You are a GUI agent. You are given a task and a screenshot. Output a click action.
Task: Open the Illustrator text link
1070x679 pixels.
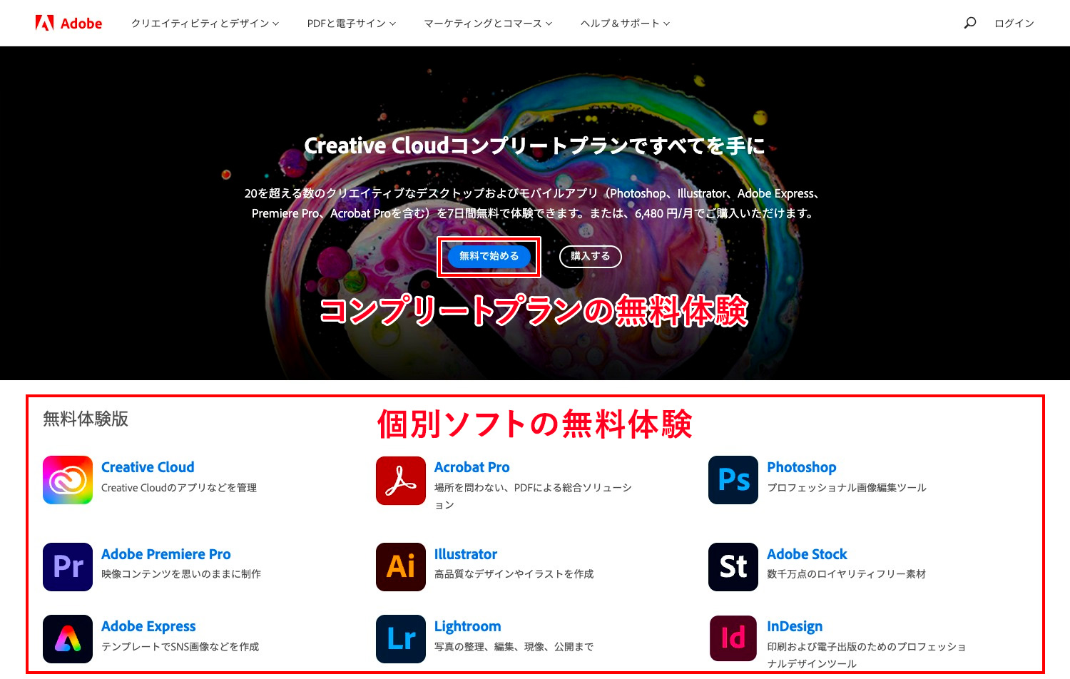click(465, 554)
